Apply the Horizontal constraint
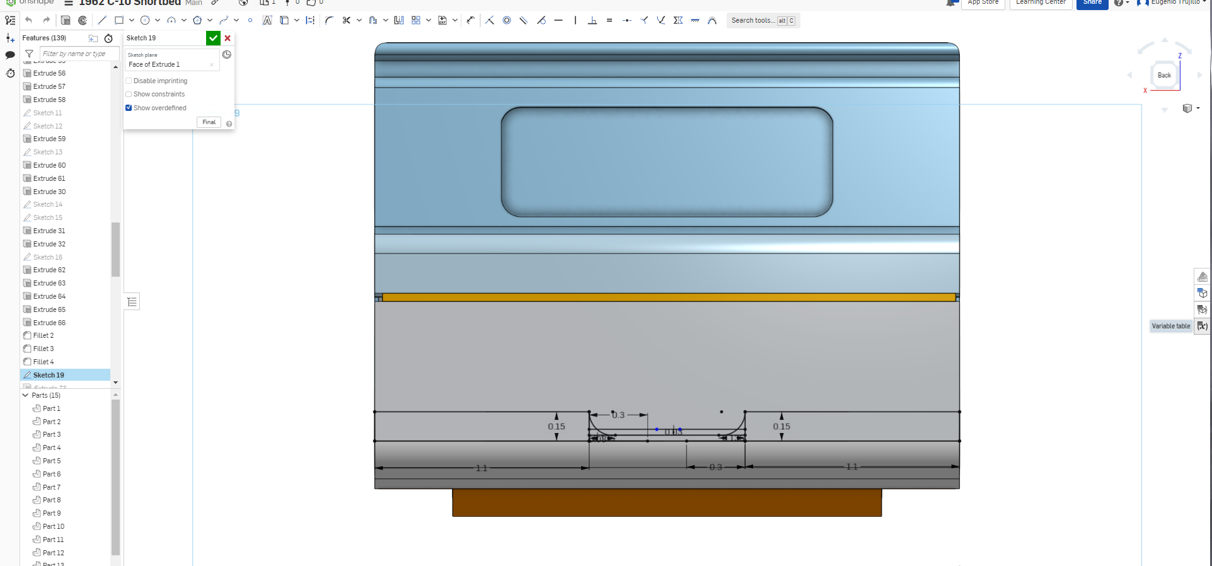Viewport: 1212px width, 566px height. 558,20
